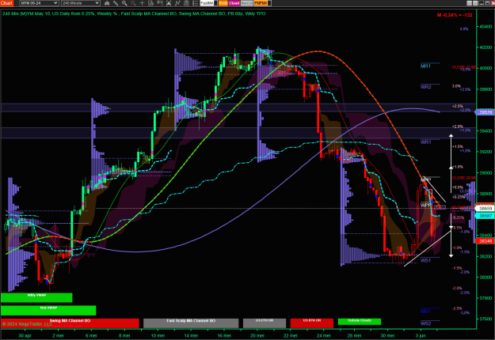Screen dimensions: 495x340
Task: Toggle the magenta Cloud toolbar button
Action: click(234, 3)
